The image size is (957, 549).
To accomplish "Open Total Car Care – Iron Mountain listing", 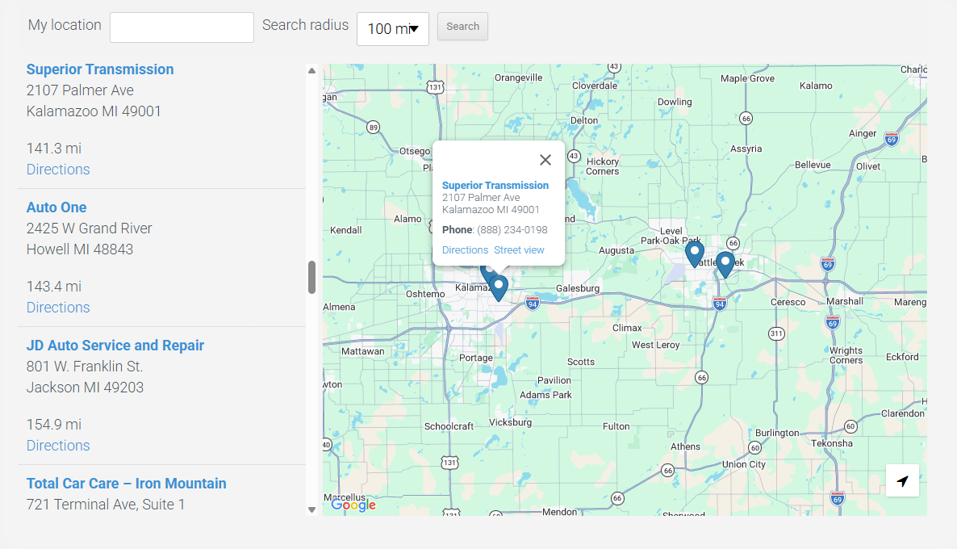I will tap(126, 484).
